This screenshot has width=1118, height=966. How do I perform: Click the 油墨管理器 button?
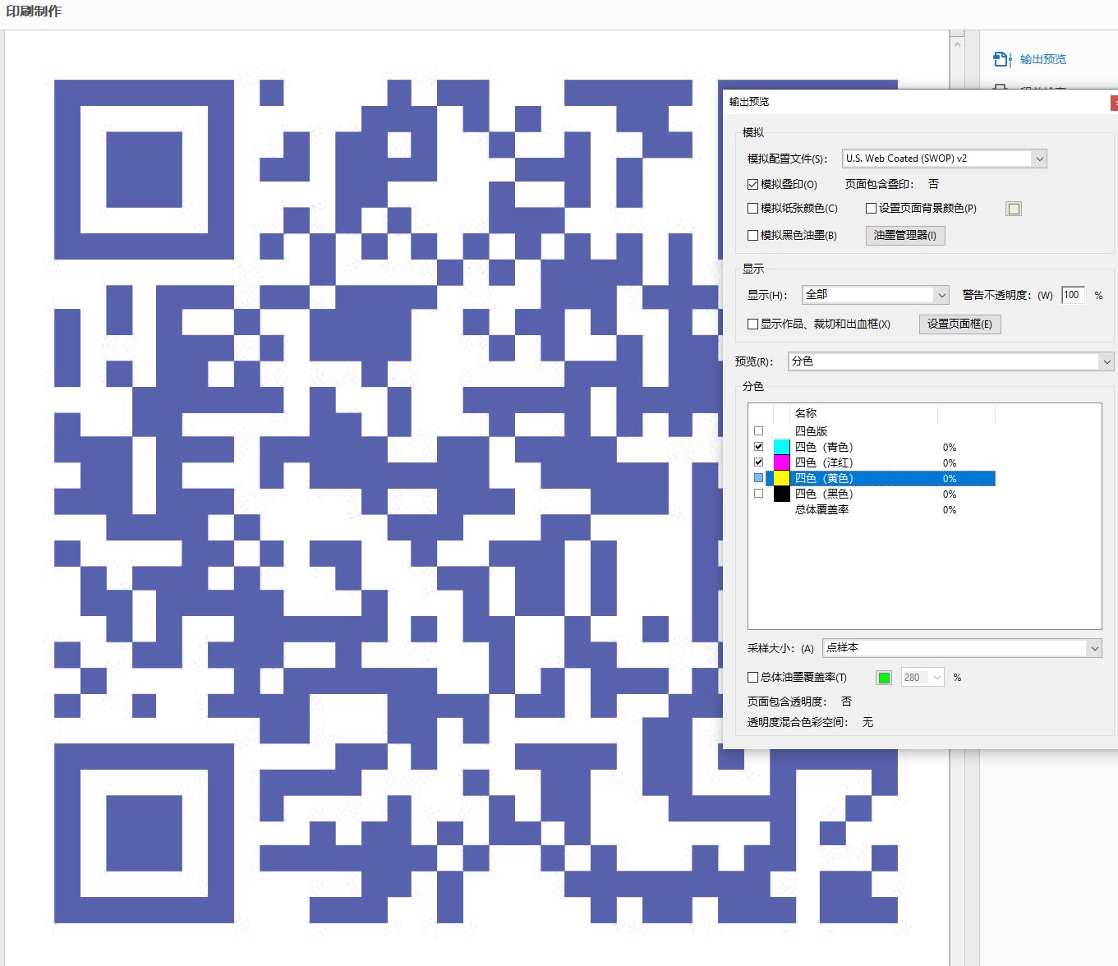point(905,236)
